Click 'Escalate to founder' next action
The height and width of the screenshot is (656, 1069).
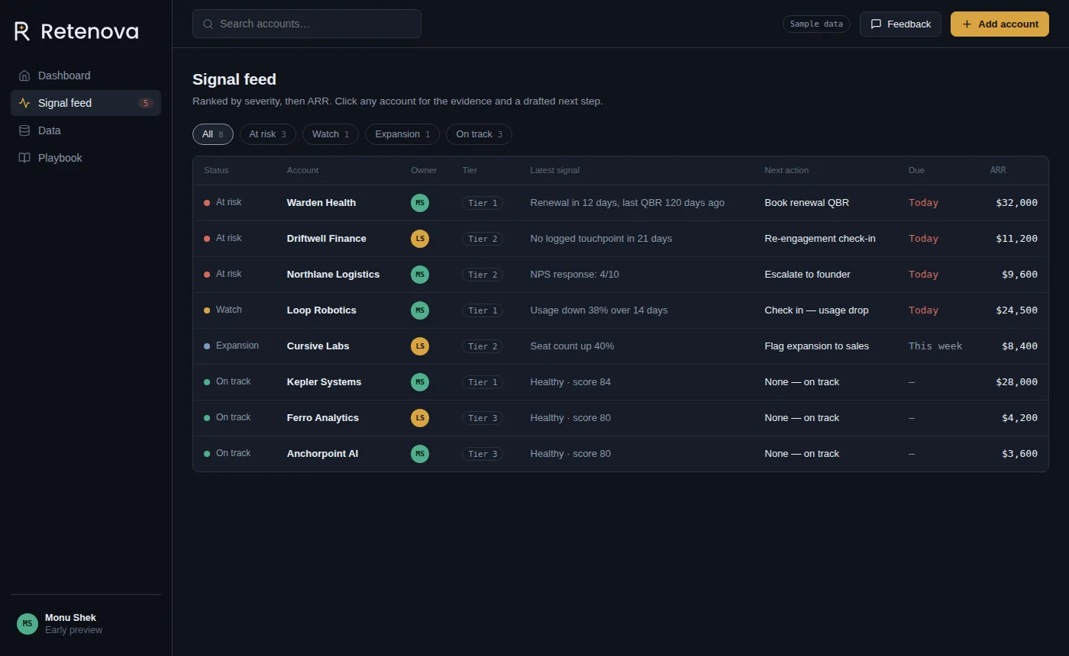pyautogui.click(x=807, y=275)
